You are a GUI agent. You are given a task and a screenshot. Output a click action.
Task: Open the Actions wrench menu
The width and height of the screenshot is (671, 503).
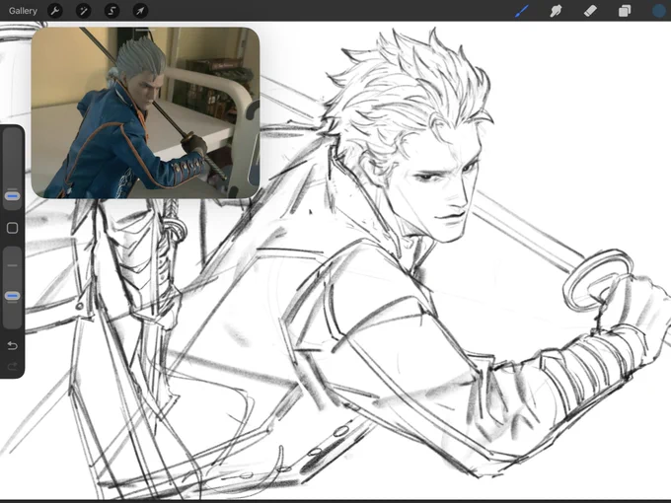(x=55, y=11)
